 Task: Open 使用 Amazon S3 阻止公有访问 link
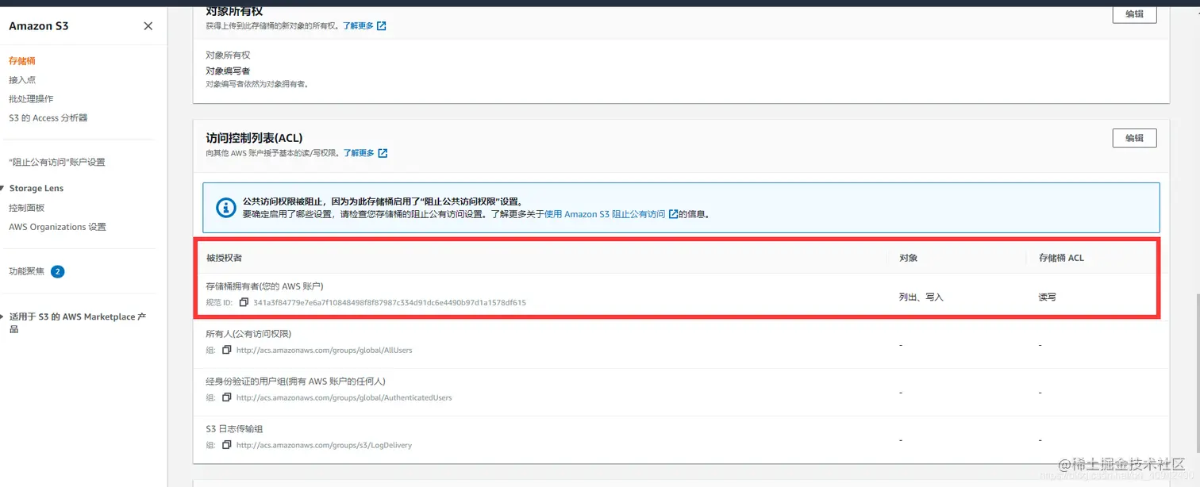click(x=605, y=214)
